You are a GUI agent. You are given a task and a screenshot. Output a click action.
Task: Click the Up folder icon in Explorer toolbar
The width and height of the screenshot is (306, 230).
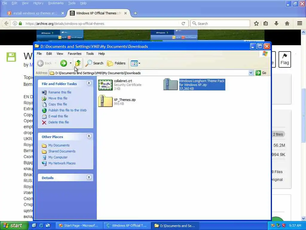pos(78,63)
